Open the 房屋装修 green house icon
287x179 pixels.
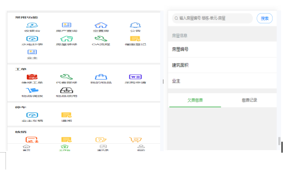67,39
